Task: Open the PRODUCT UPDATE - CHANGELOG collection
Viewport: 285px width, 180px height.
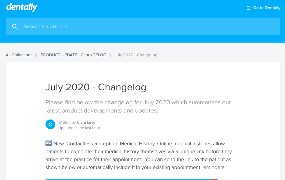Action: [x=73, y=55]
